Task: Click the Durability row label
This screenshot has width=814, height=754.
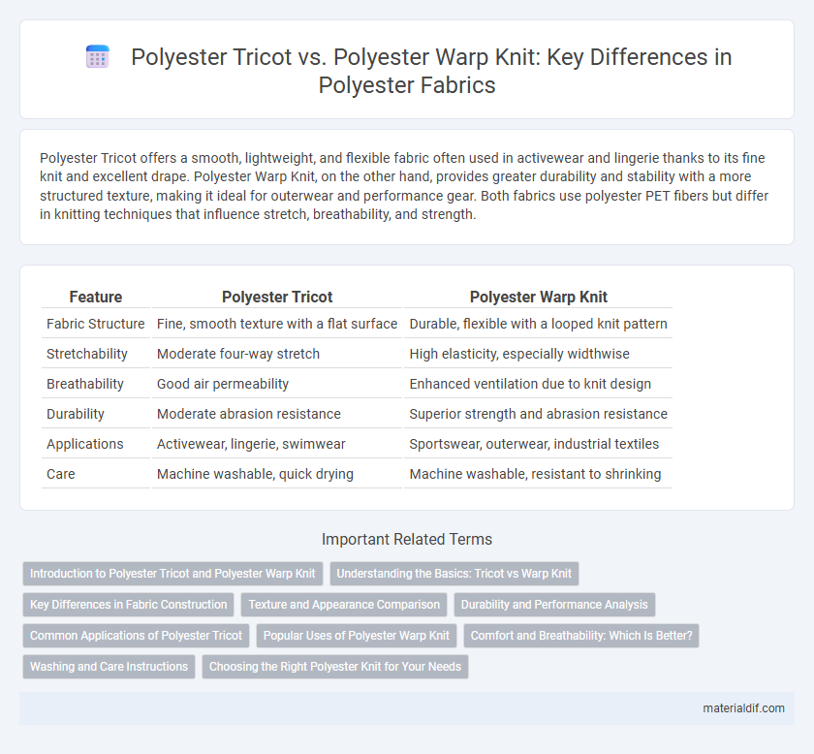Action: (x=76, y=414)
